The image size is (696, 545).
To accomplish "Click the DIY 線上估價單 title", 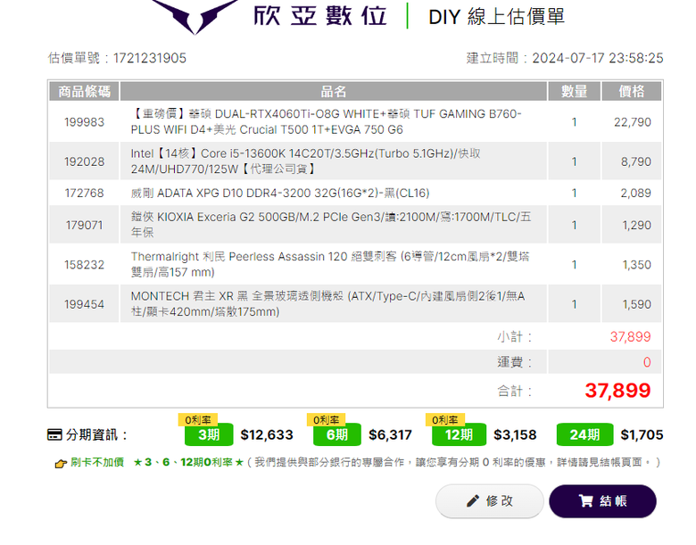I will pos(496,17).
